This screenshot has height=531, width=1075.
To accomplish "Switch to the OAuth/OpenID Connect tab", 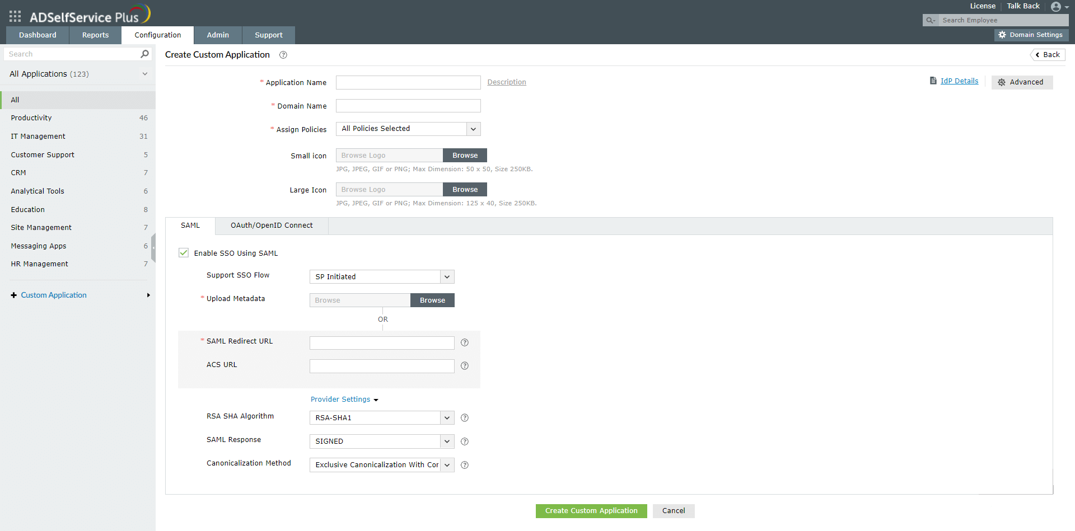I will [272, 225].
